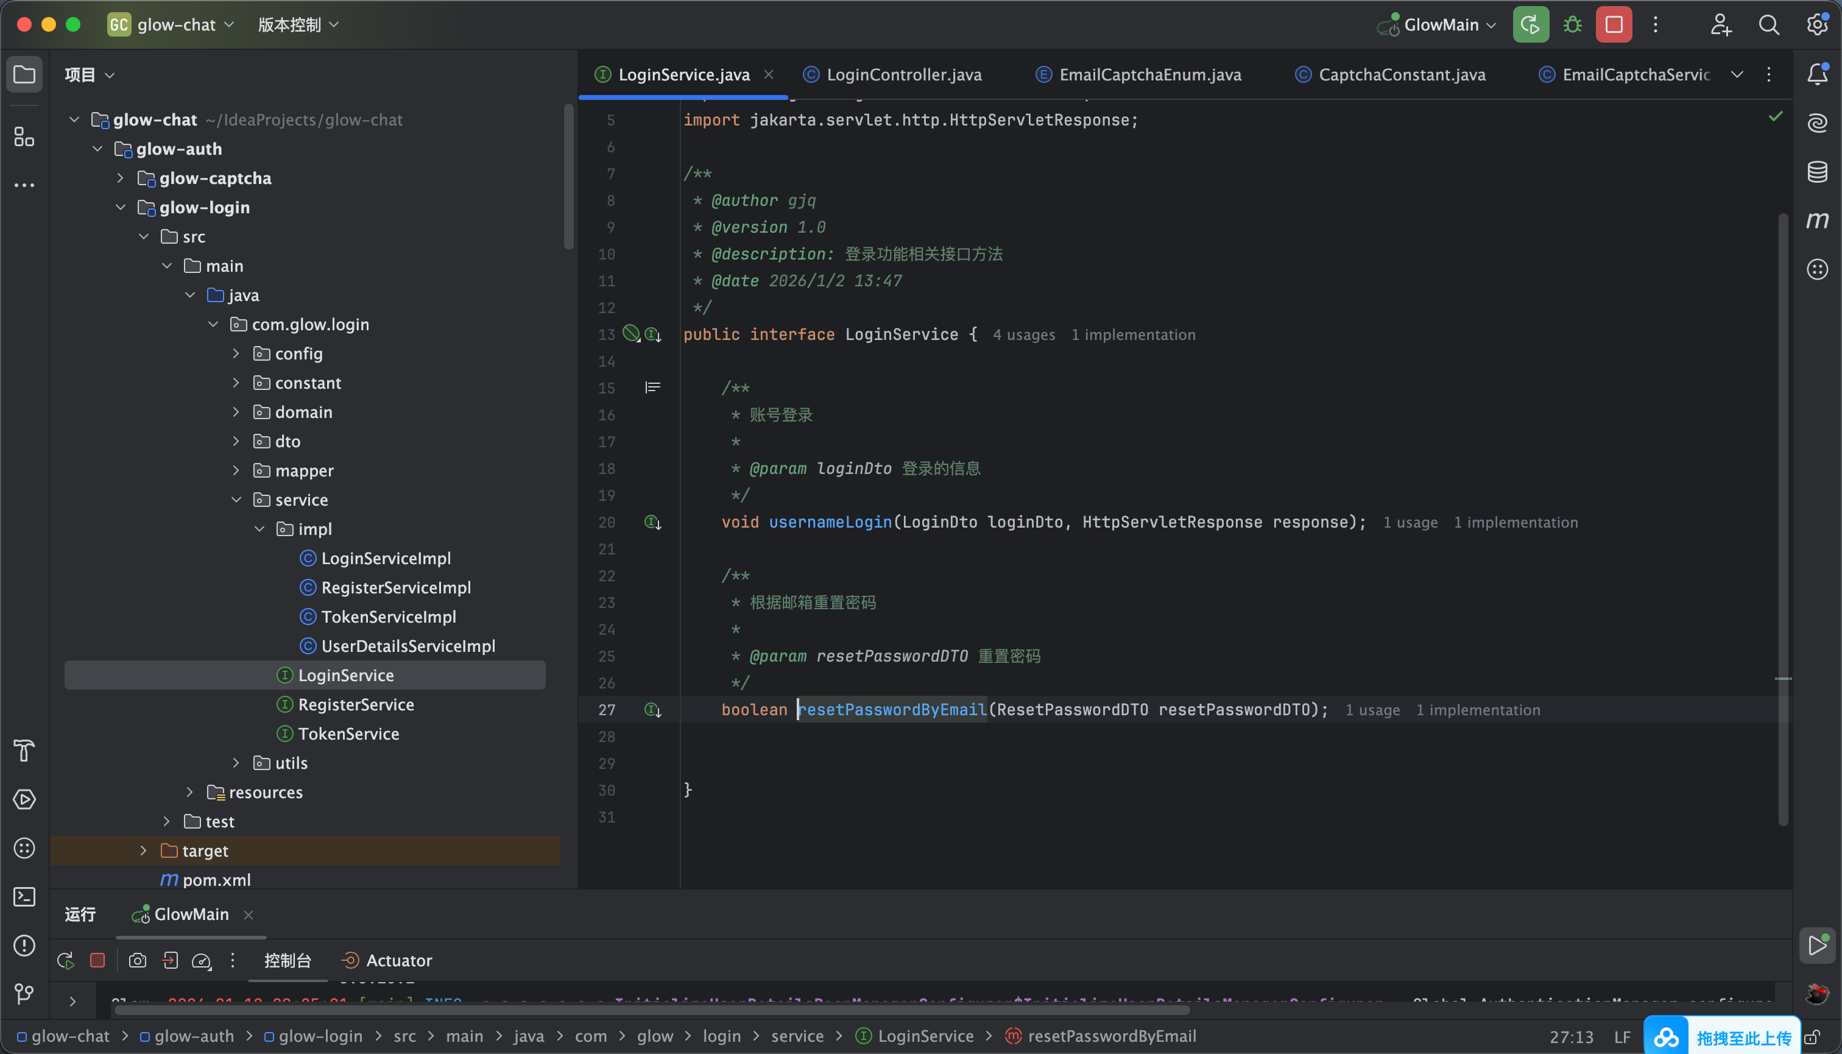Open the Git version control tool window
Image resolution: width=1842 pixels, height=1054 pixels.
[24, 994]
